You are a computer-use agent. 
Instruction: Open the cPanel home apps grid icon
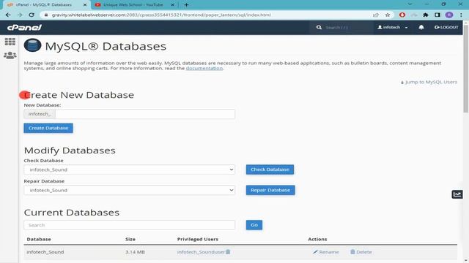[10, 42]
